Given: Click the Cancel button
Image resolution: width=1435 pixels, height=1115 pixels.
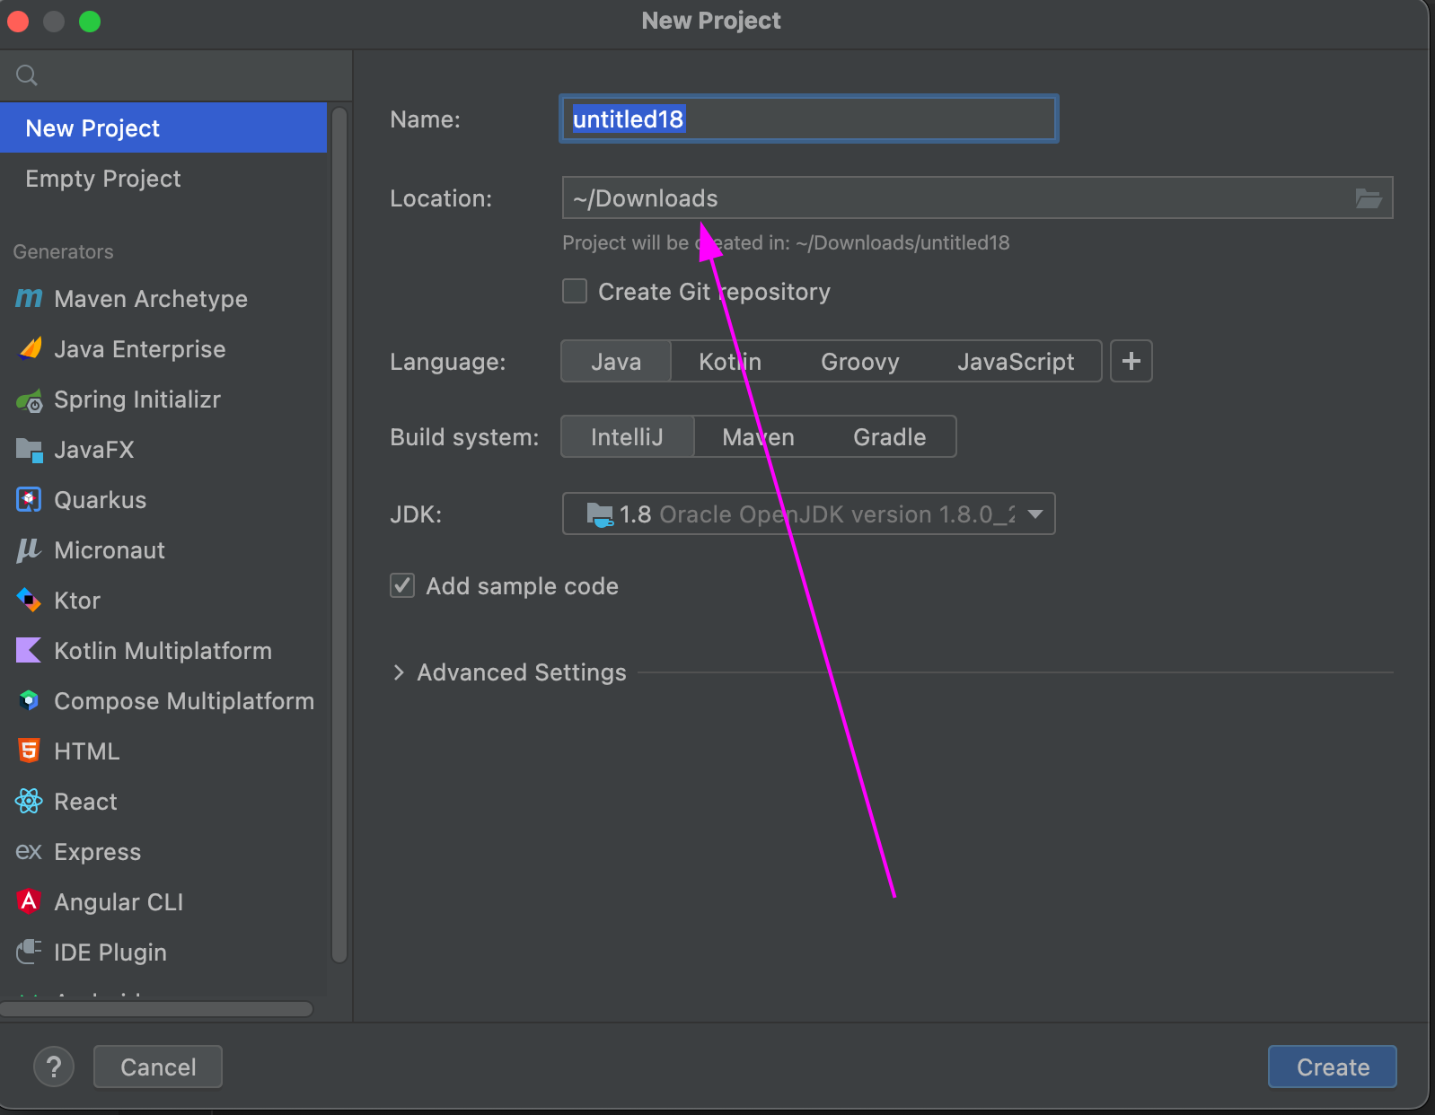Looking at the screenshot, I should [158, 1067].
